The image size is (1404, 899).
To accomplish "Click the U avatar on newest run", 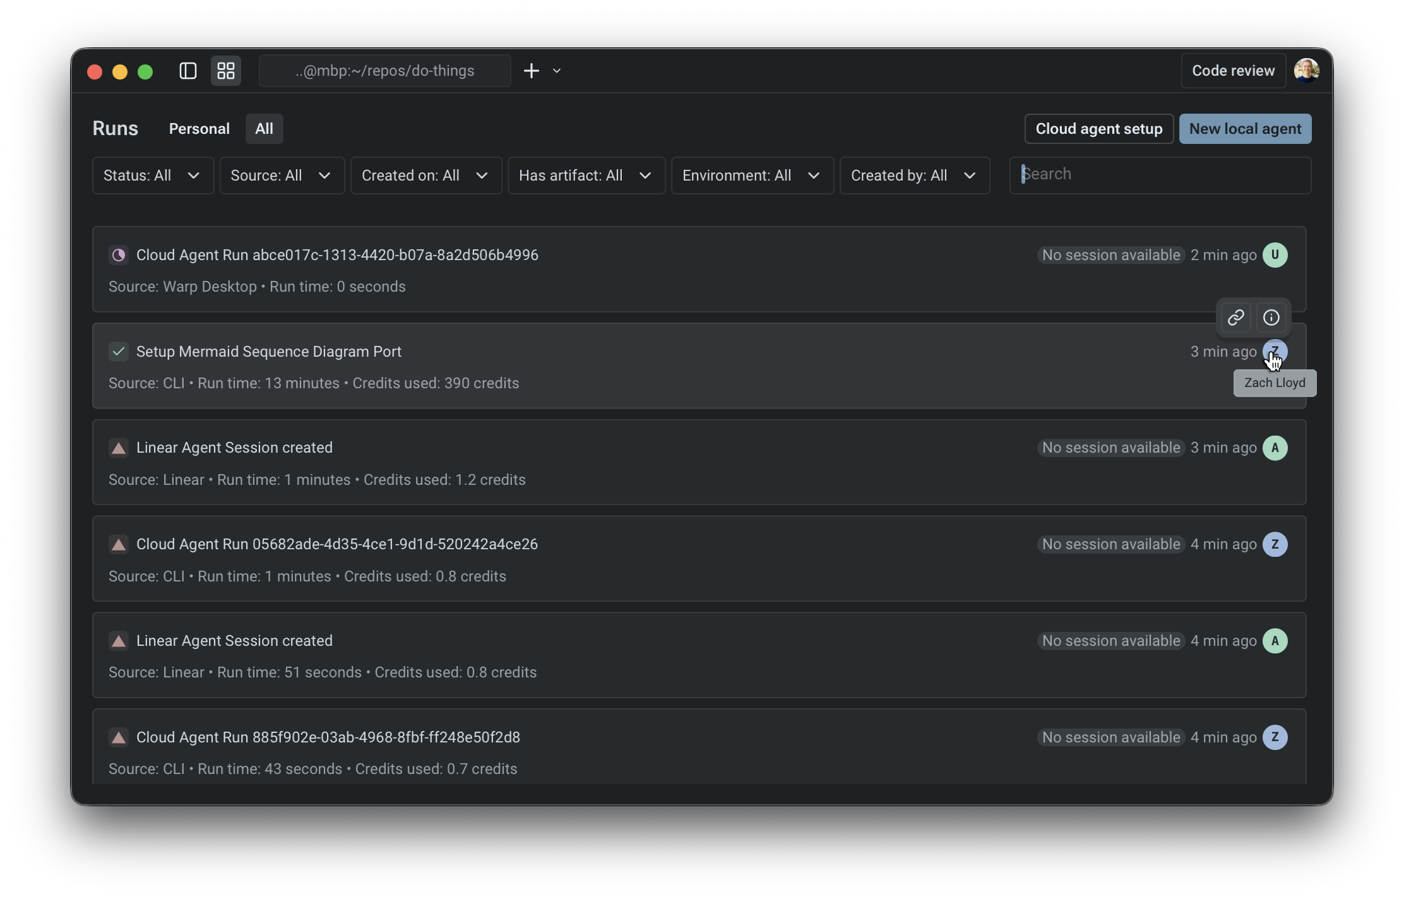I will (1275, 255).
